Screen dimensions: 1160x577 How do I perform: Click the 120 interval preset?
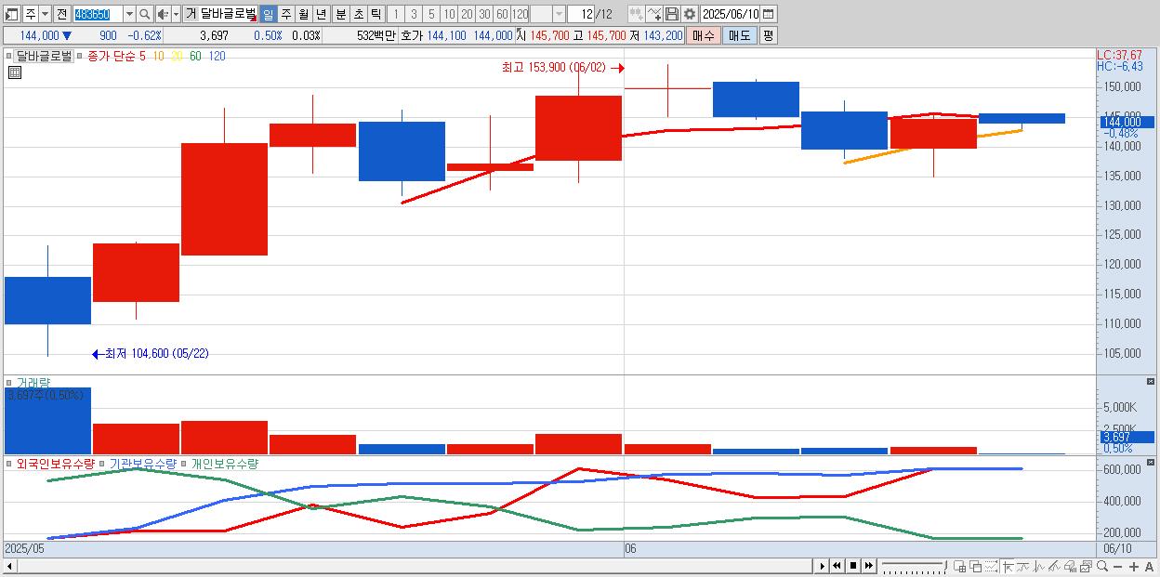click(521, 14)
